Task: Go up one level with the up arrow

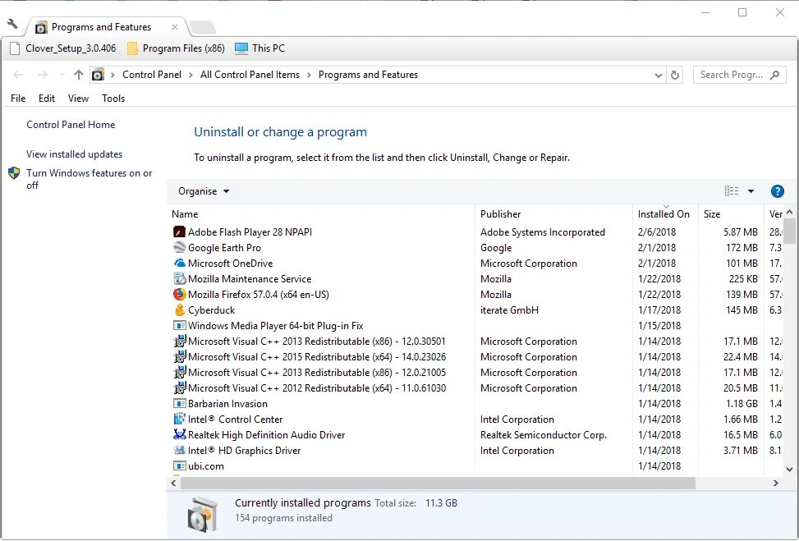Action: [x=79, y=75]
